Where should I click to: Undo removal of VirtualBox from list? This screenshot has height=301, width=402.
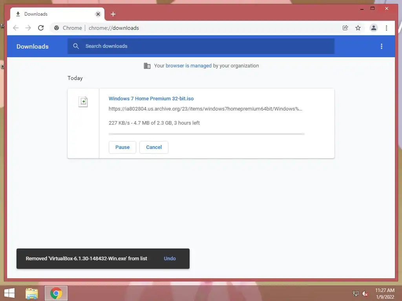tap(170, 259)
